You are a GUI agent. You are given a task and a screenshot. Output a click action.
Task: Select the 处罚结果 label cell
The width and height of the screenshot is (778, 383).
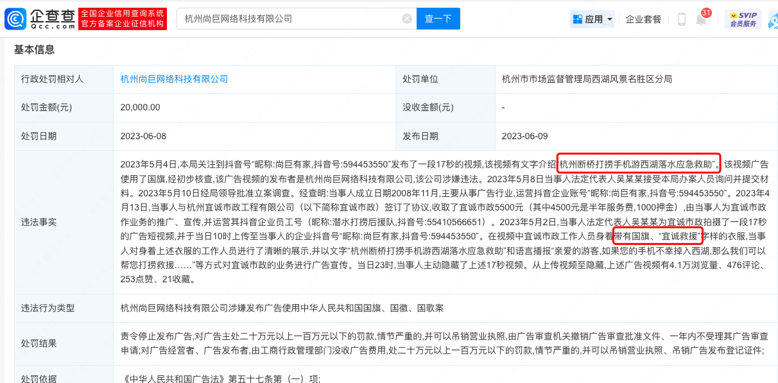click(64, 343)
